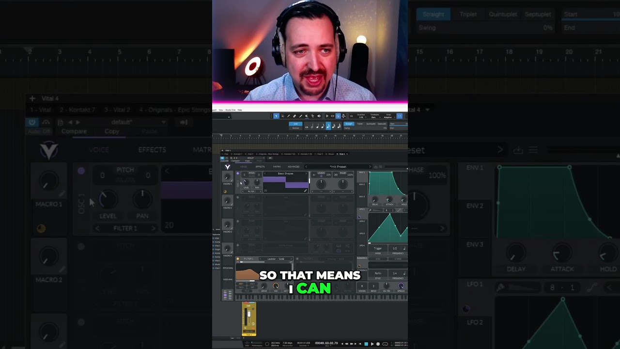The height and width of the screenshot is (349, 620).
Task: Select the Eraser tool in toolbar
Action: click(x=294, y=116)
